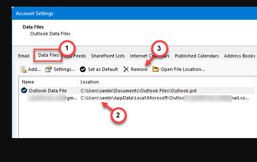Image resolution: width=257 pixels, height=162 pixels.
Task: Click the Settings... button label
Action: coord(64,69)
